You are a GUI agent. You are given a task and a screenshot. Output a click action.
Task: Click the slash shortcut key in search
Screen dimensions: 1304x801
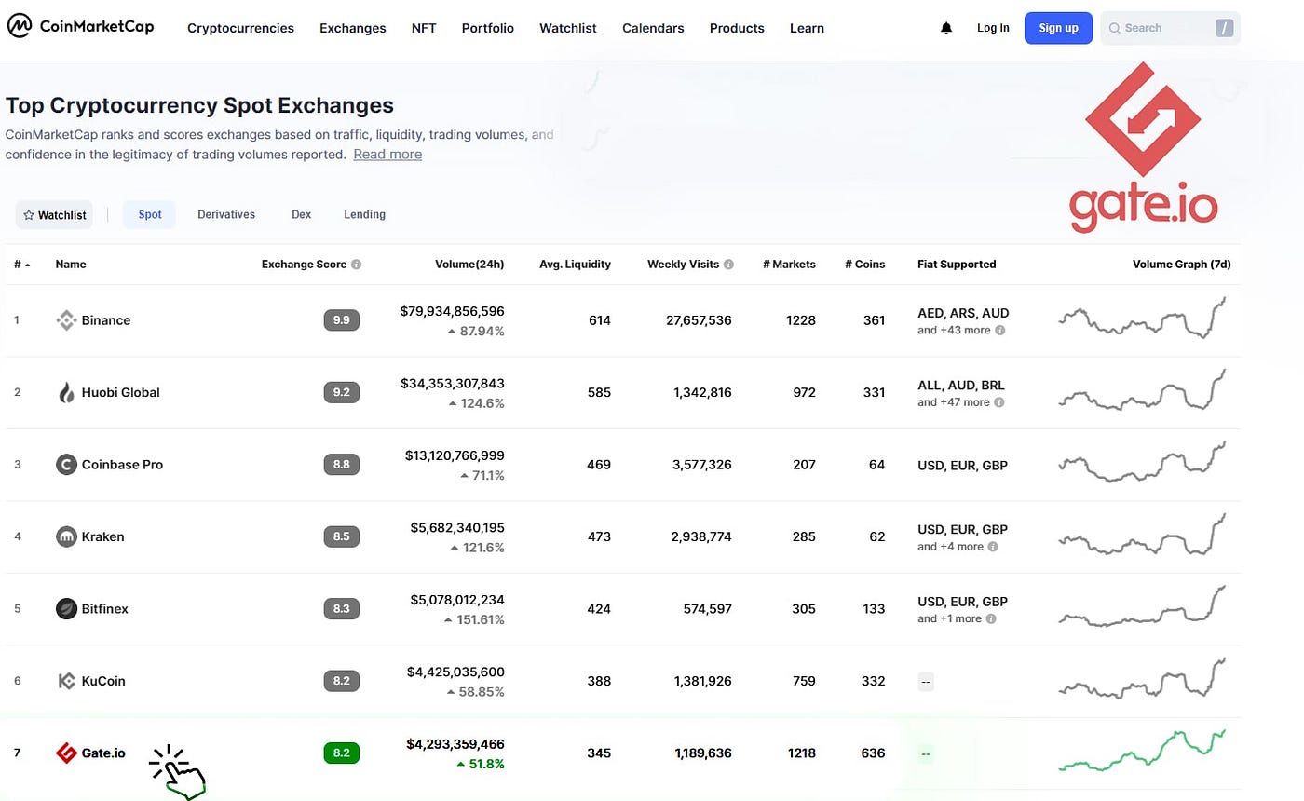point(1224,28)
